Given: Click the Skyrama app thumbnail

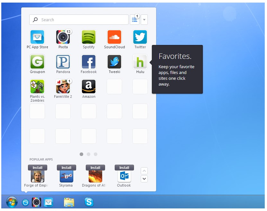Looking at the screenshot, I should [x=67, y=176].
